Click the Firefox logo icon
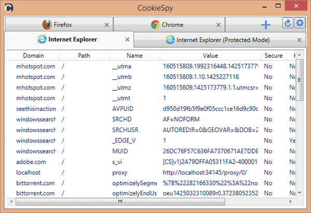The height and width of the screenshot is (213, 311). (47, 24)
